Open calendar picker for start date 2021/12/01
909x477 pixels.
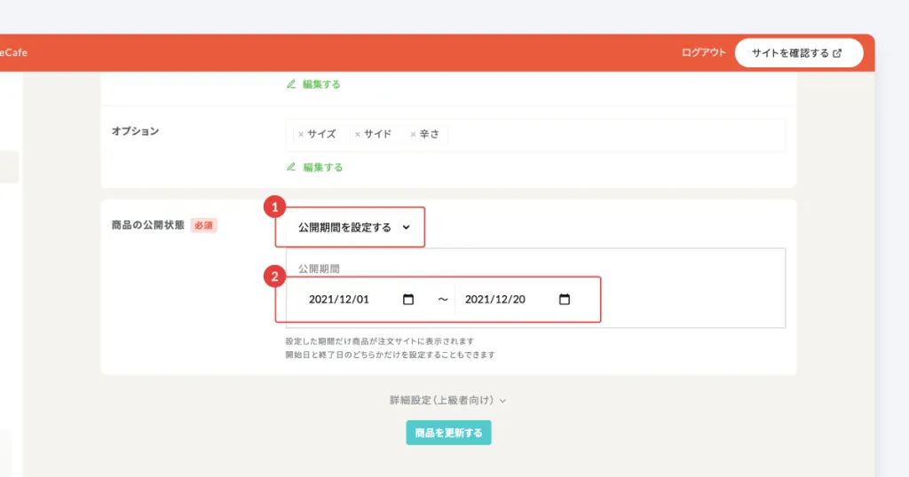point(408,300)
